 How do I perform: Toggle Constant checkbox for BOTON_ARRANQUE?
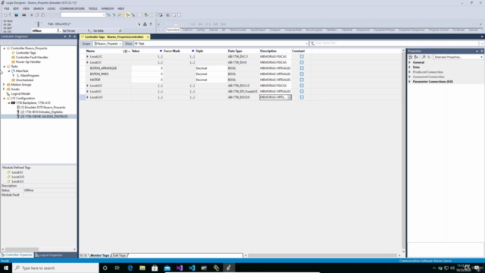pos(302,68)
